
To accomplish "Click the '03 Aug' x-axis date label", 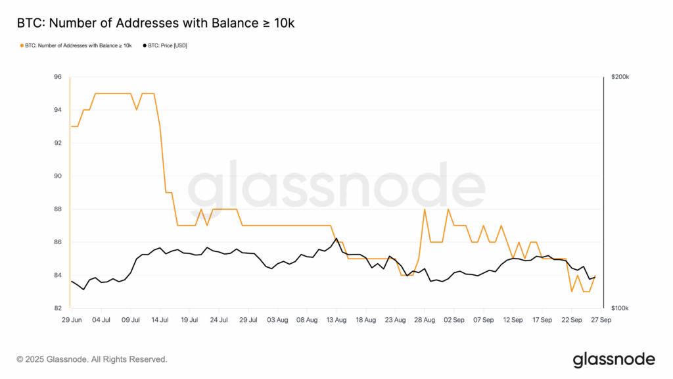I will (x=277, y=319).
